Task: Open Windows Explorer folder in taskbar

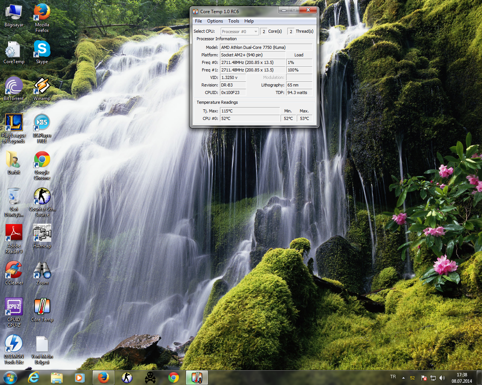Action: point(57,377)
